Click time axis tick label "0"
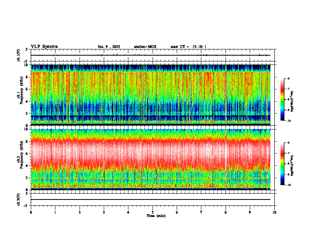 pos(31,212)
